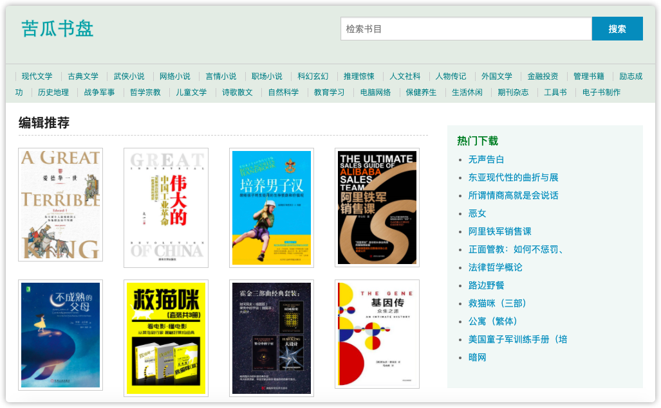The width and height of the screenshot is (661, 408).
Task: Open 恶女 in popular downloads
Action: pyautogui.click(x=477, y=213)
